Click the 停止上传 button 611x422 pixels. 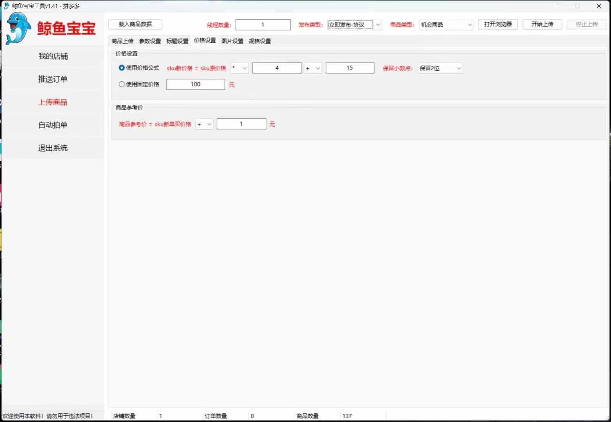[x=586, y=24]
